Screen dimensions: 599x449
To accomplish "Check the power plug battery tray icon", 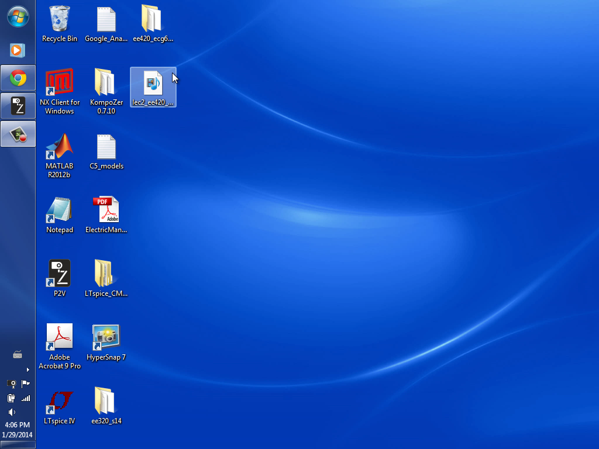I will pyautogui.click(x=11, y=398).
